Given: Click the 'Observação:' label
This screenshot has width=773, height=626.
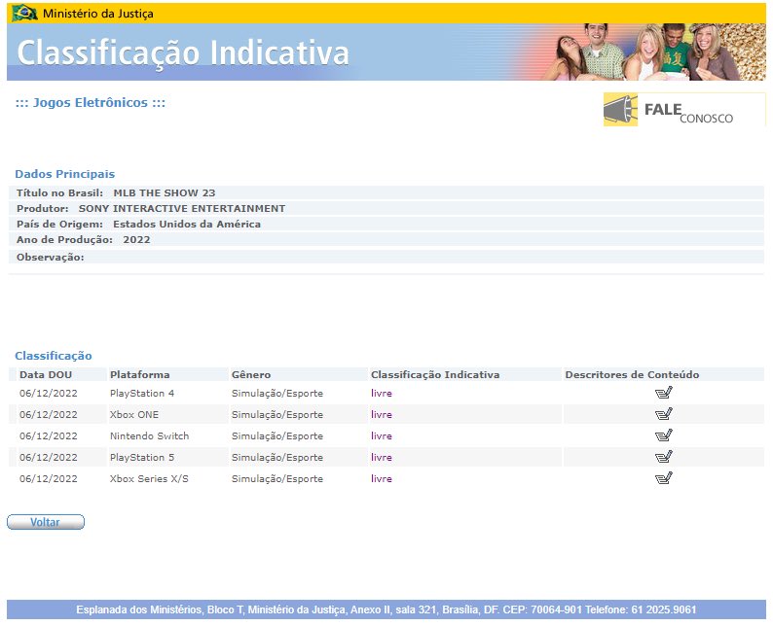Looking at the screenshot, I should 51,258.
